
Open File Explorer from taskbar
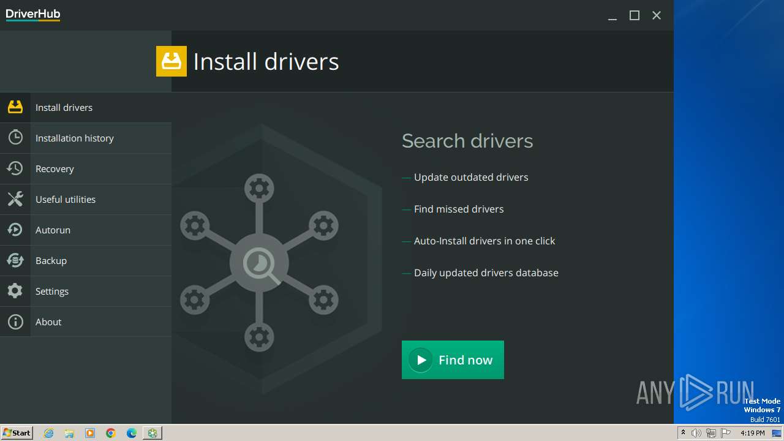pos(69,433)
